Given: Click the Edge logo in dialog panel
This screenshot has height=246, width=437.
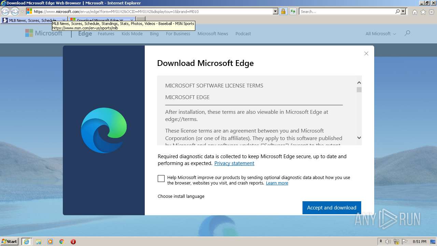Looking at the screenshot, I should point(104,130).
